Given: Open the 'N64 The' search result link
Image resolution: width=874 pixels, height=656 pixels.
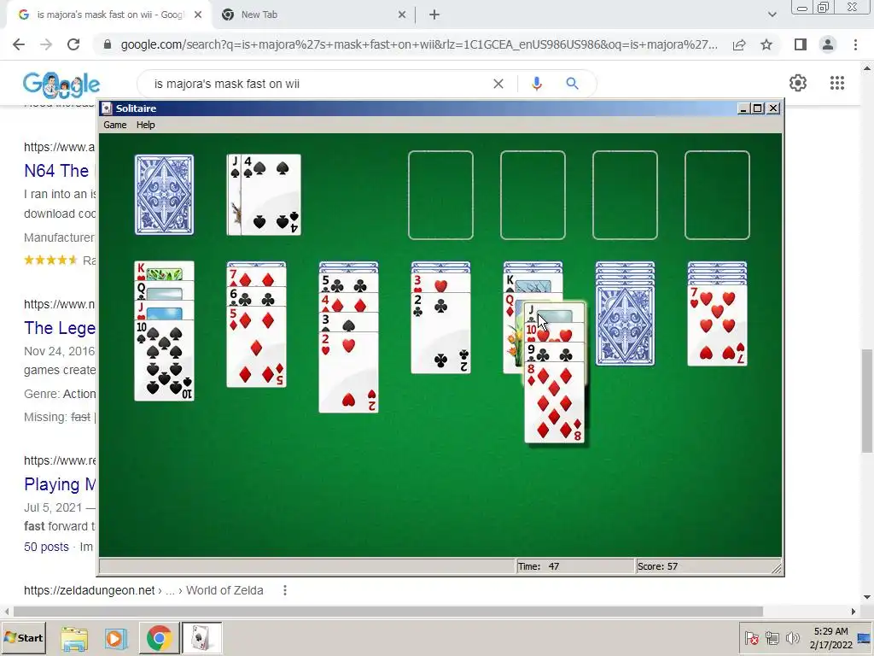Looking at the screenshot, I should coord(56,171).
